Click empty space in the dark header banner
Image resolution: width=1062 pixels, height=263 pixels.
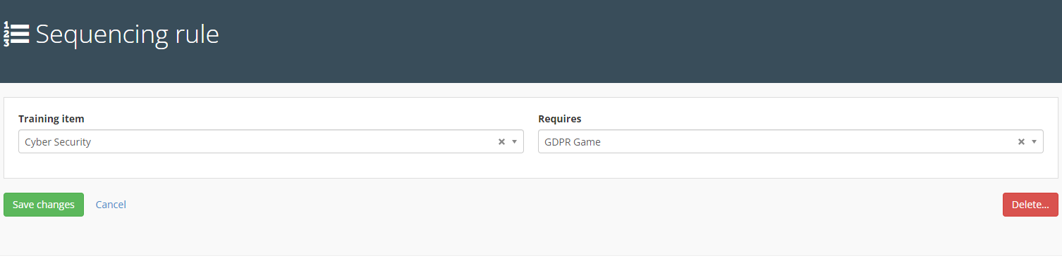pos(635,41)
